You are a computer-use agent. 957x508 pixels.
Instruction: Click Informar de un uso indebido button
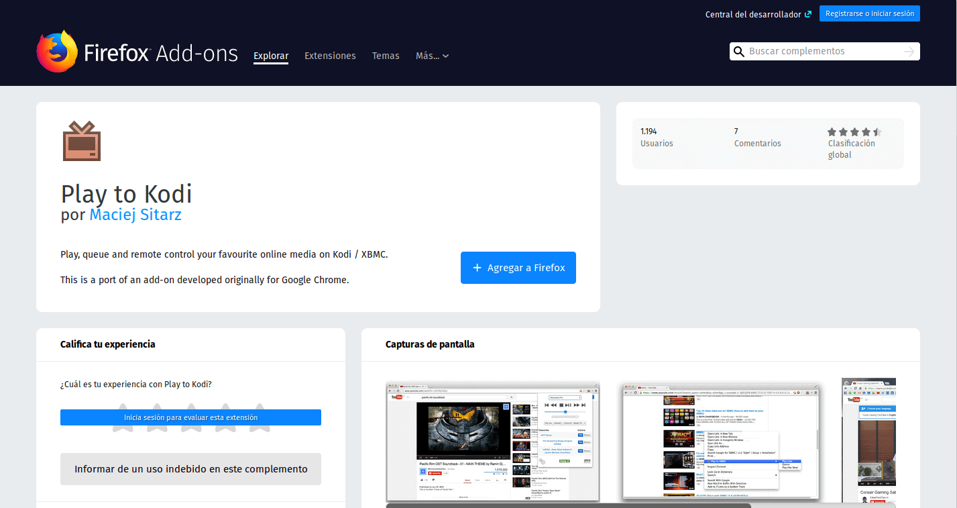pyautogui.click(x=190, y=469)
